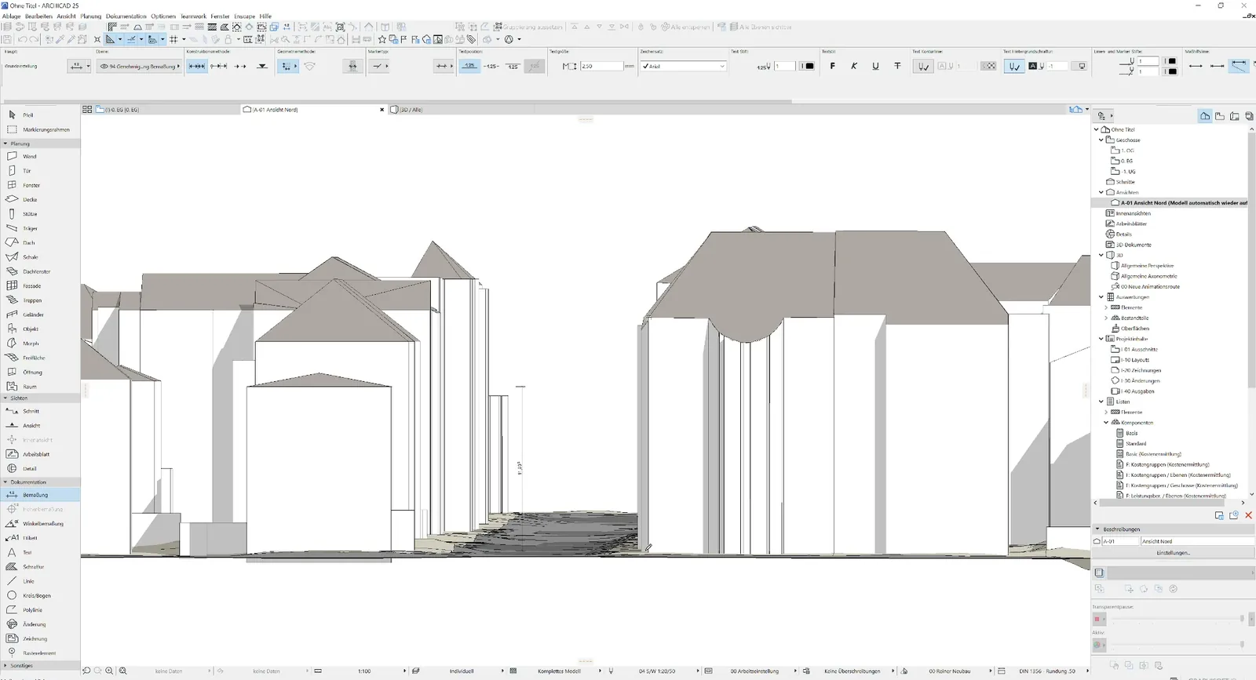Click the Einstellungen... button
The height and width of the screenshot is (680, 1256).
pyautogui.click(x=1174, y=553)
